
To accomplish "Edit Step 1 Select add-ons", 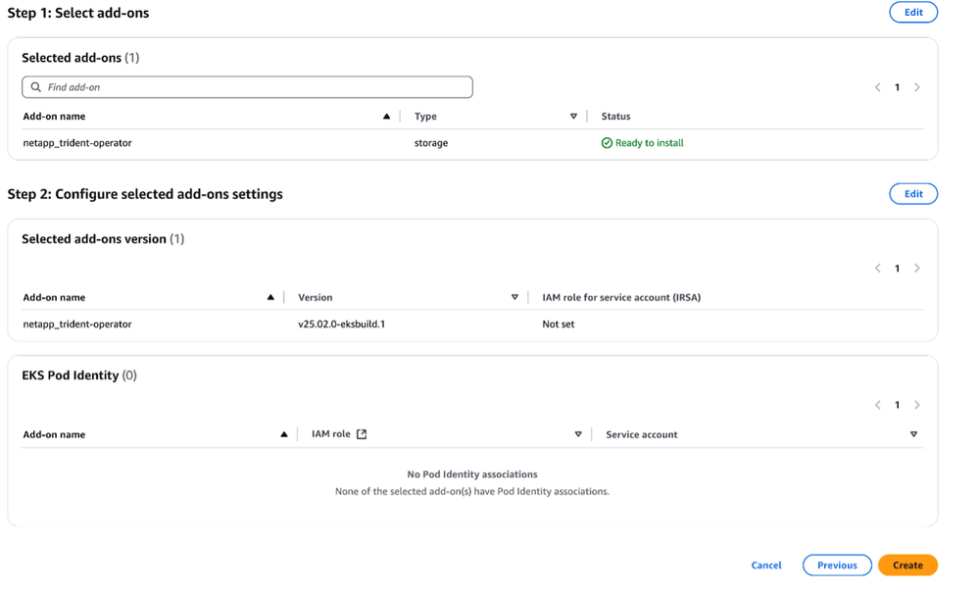I will tap(912, 12).
